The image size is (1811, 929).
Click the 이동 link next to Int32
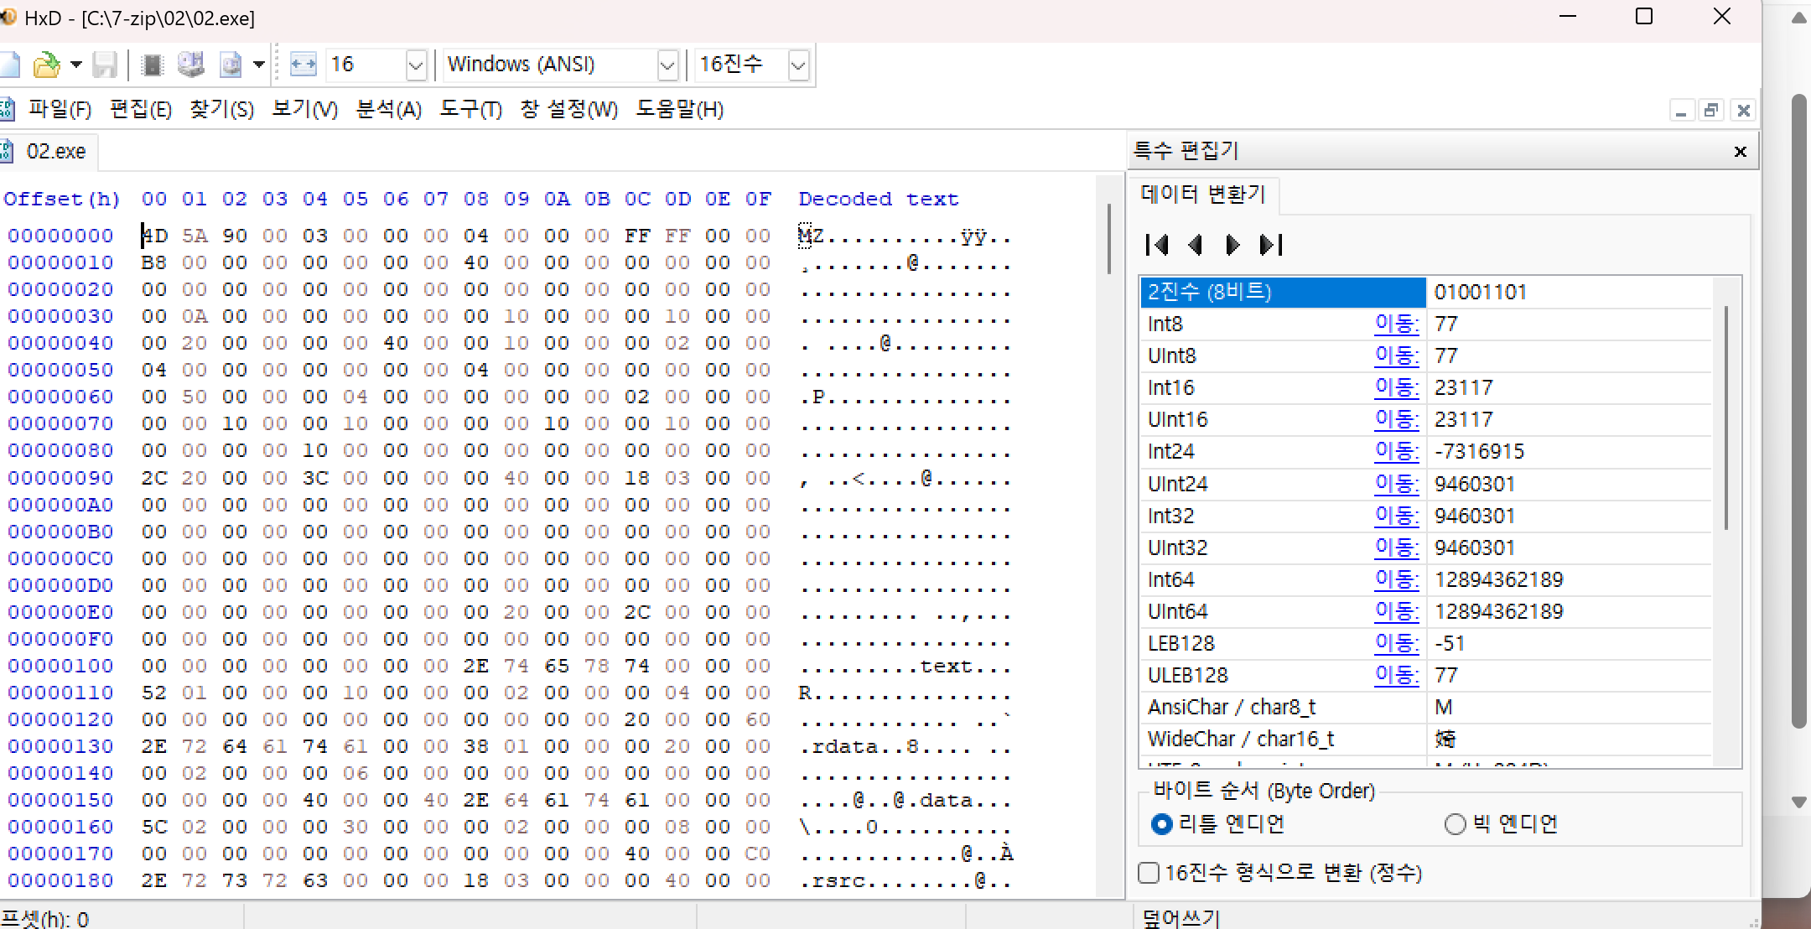tap(1396, 516)
